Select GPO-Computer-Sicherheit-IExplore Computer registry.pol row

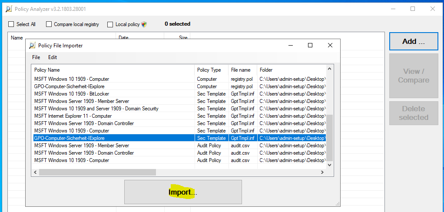pos(179,86)
